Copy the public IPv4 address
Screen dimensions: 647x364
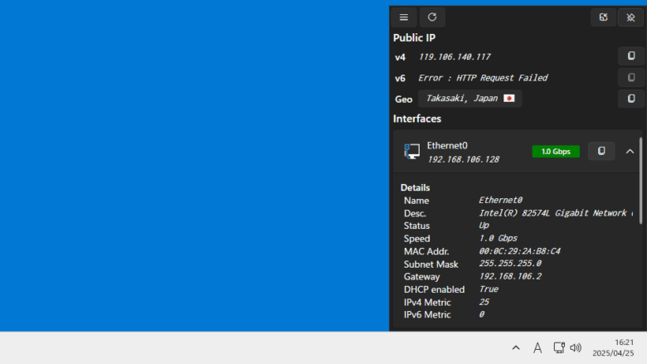pyautogui.click(x=631, y=56)
